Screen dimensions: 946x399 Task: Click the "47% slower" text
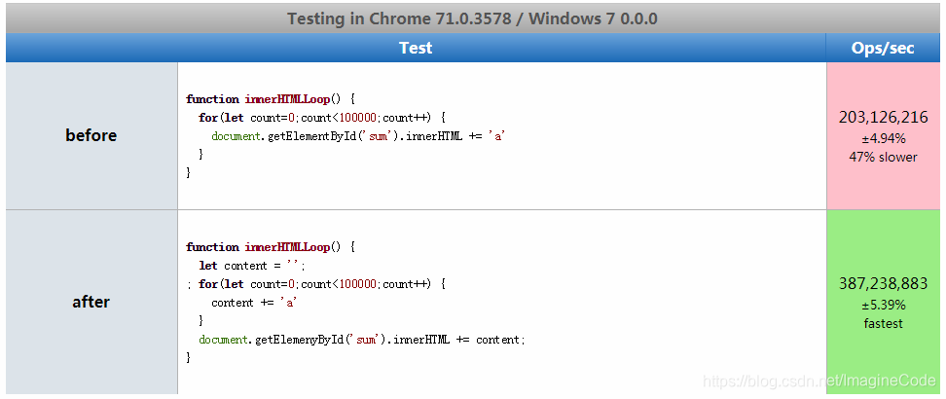[883, 157]
